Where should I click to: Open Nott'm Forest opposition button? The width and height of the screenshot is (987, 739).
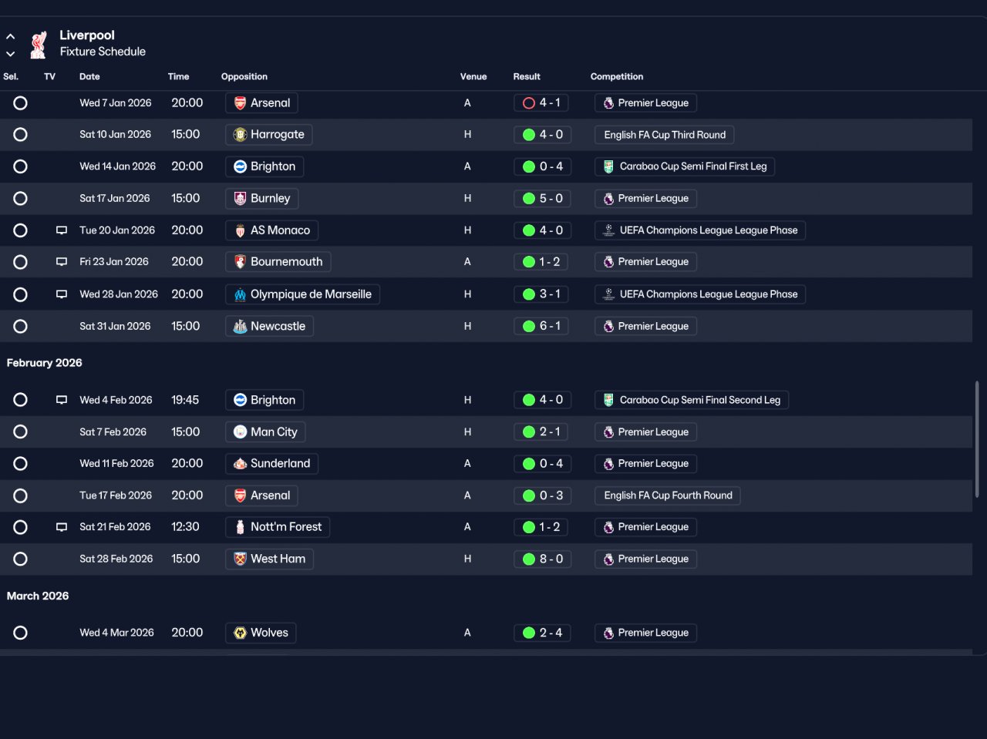[x=278, y=527]
